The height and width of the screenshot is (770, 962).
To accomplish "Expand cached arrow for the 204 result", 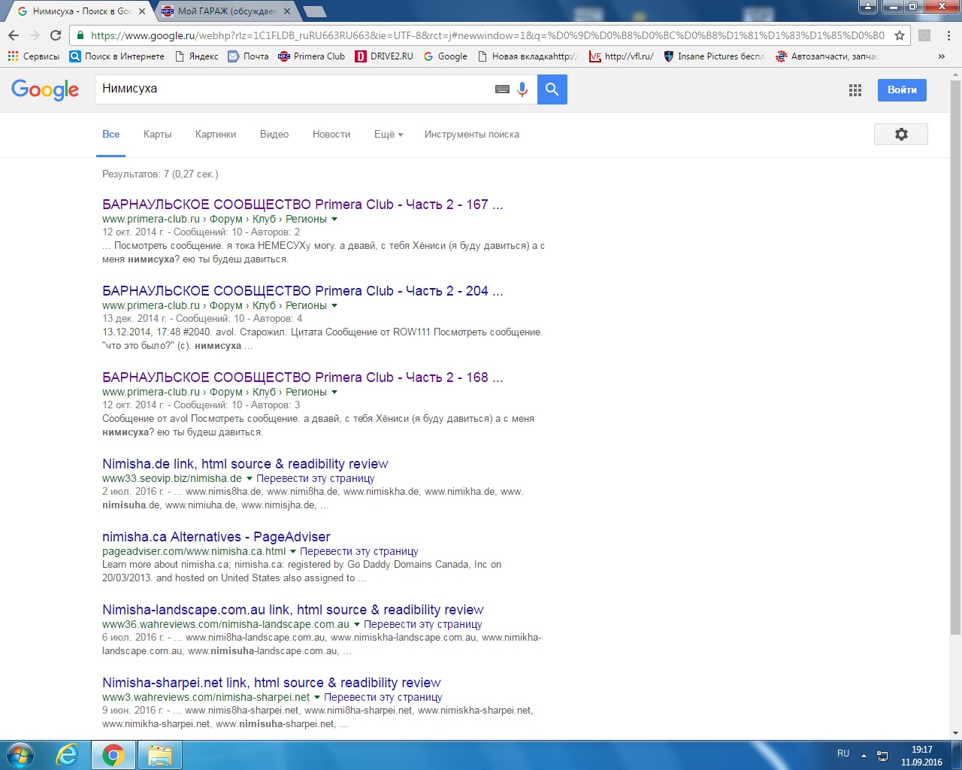I will (334, 306).
